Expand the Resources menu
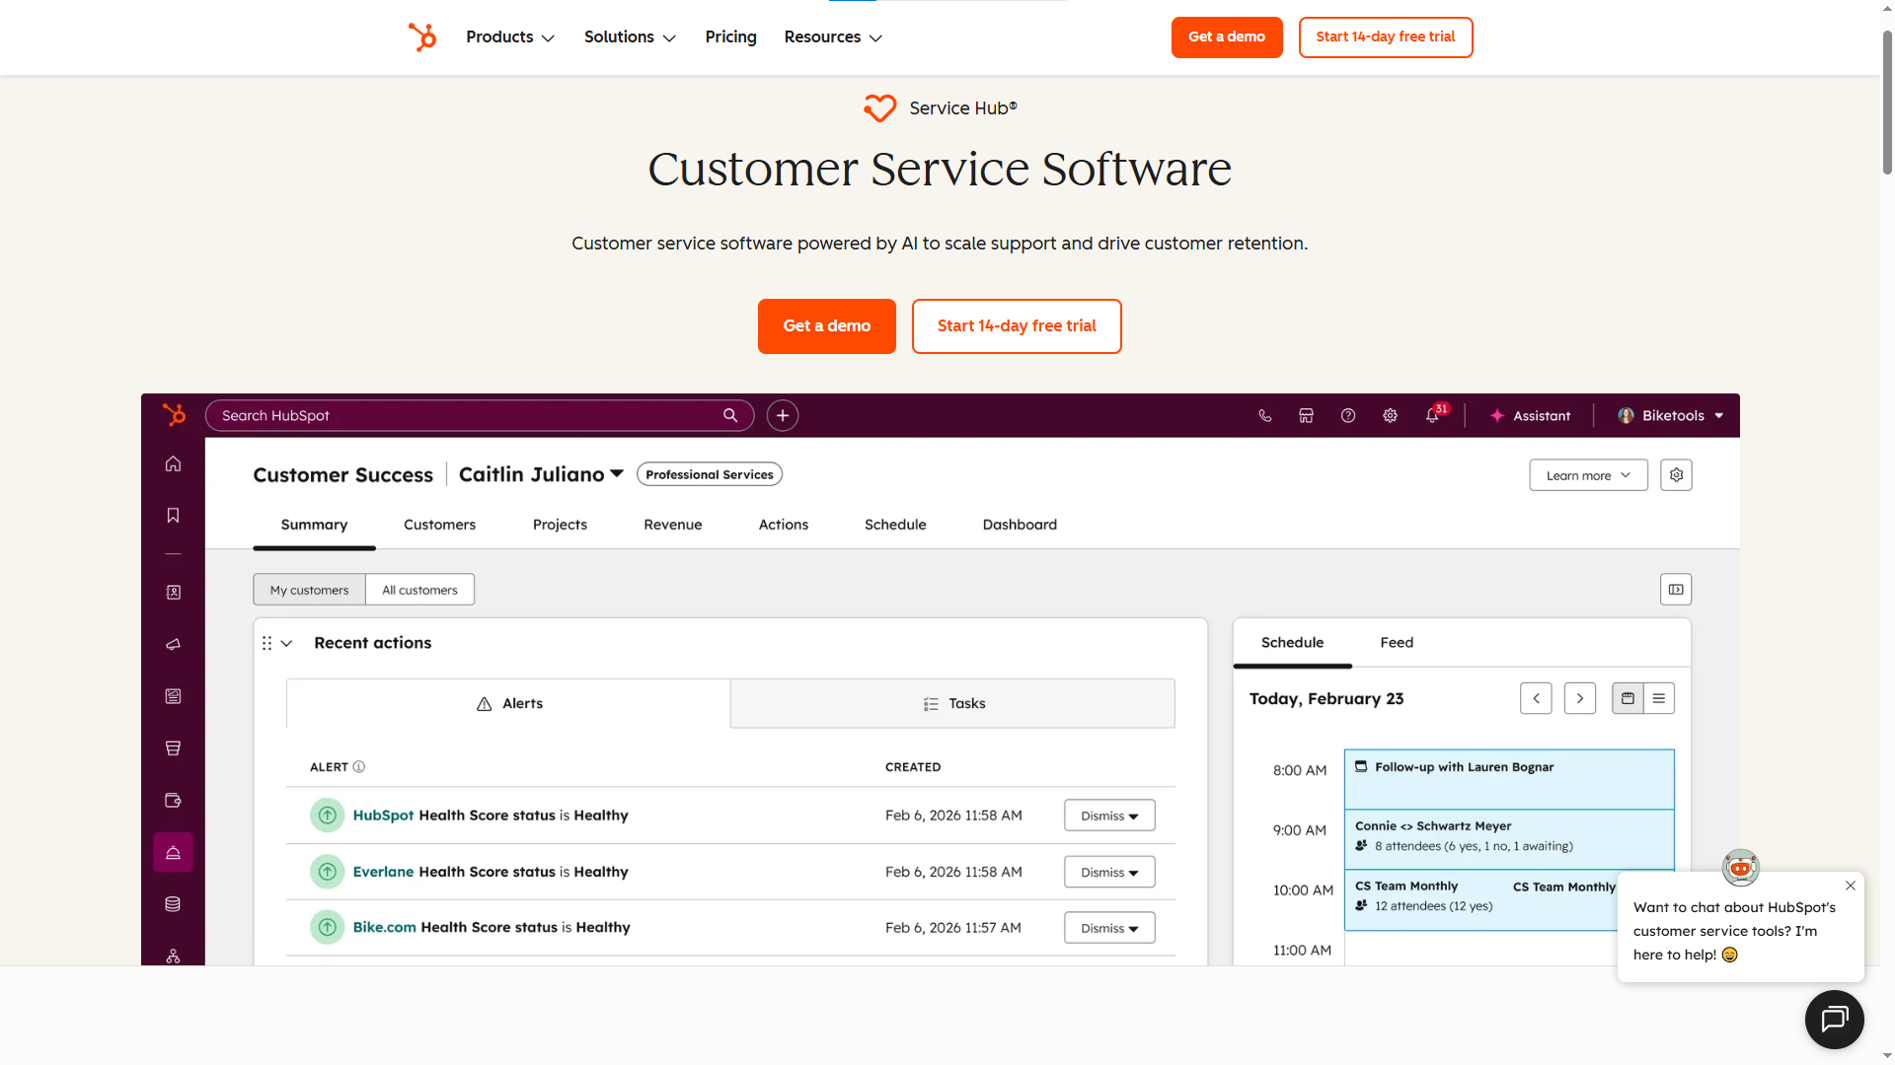Viewport: 1895px width, 1065px height. (x=833, y=37)
